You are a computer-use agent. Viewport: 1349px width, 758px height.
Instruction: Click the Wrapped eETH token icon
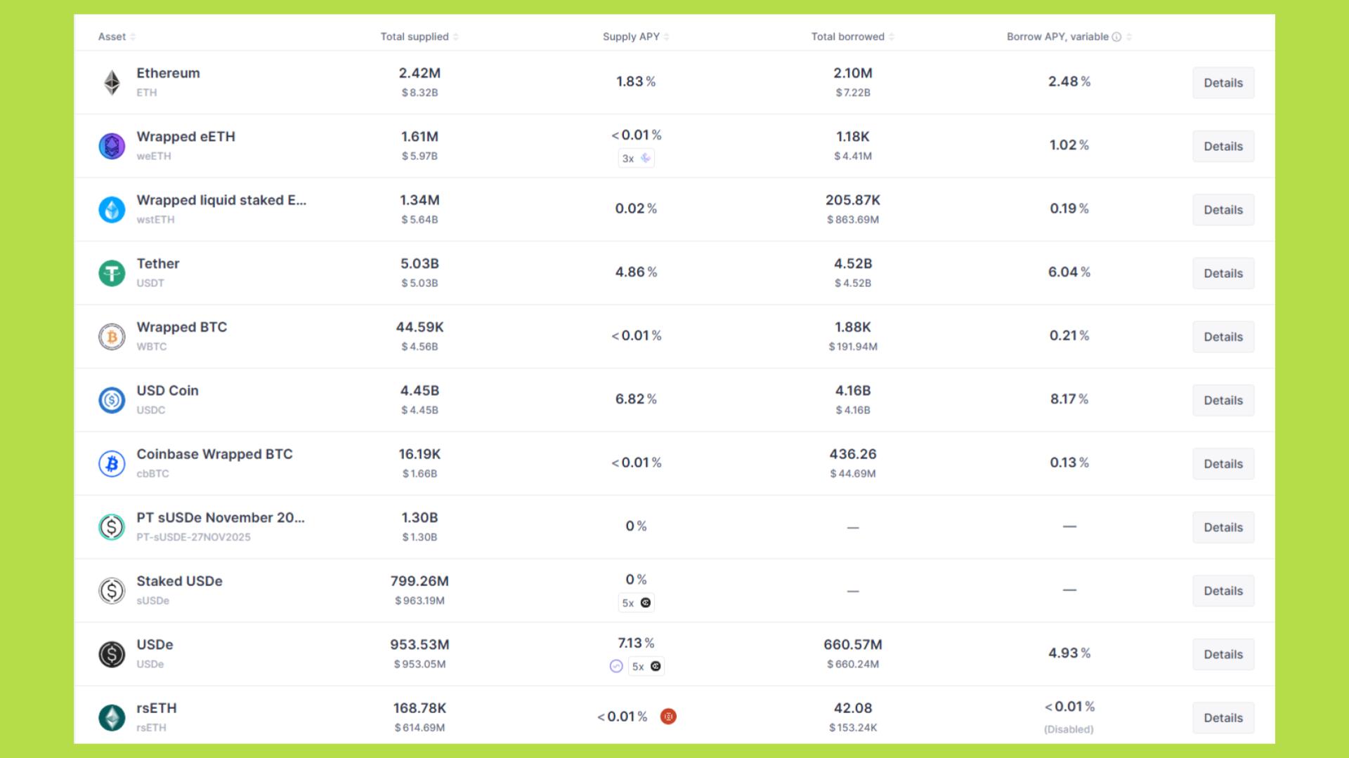112,146
